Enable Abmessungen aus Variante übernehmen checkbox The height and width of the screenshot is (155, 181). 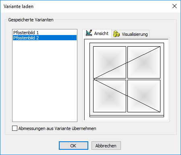pos(15,128)
